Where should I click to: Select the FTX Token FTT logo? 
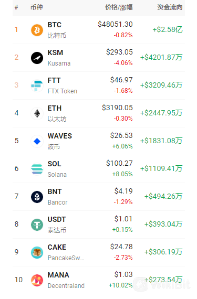coord(37,86)
